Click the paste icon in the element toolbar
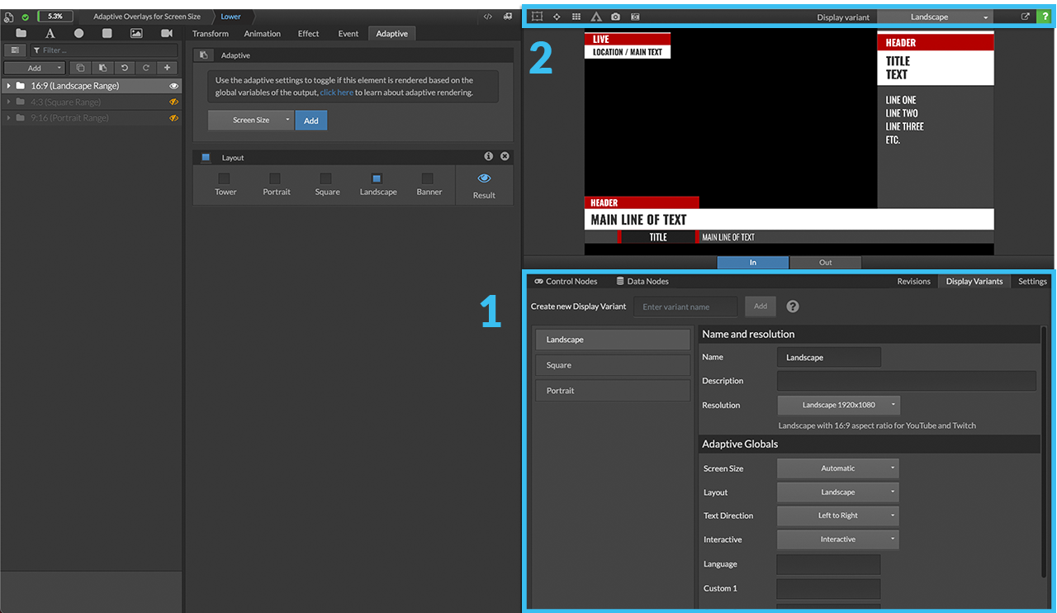 click(x=102, y=68)
